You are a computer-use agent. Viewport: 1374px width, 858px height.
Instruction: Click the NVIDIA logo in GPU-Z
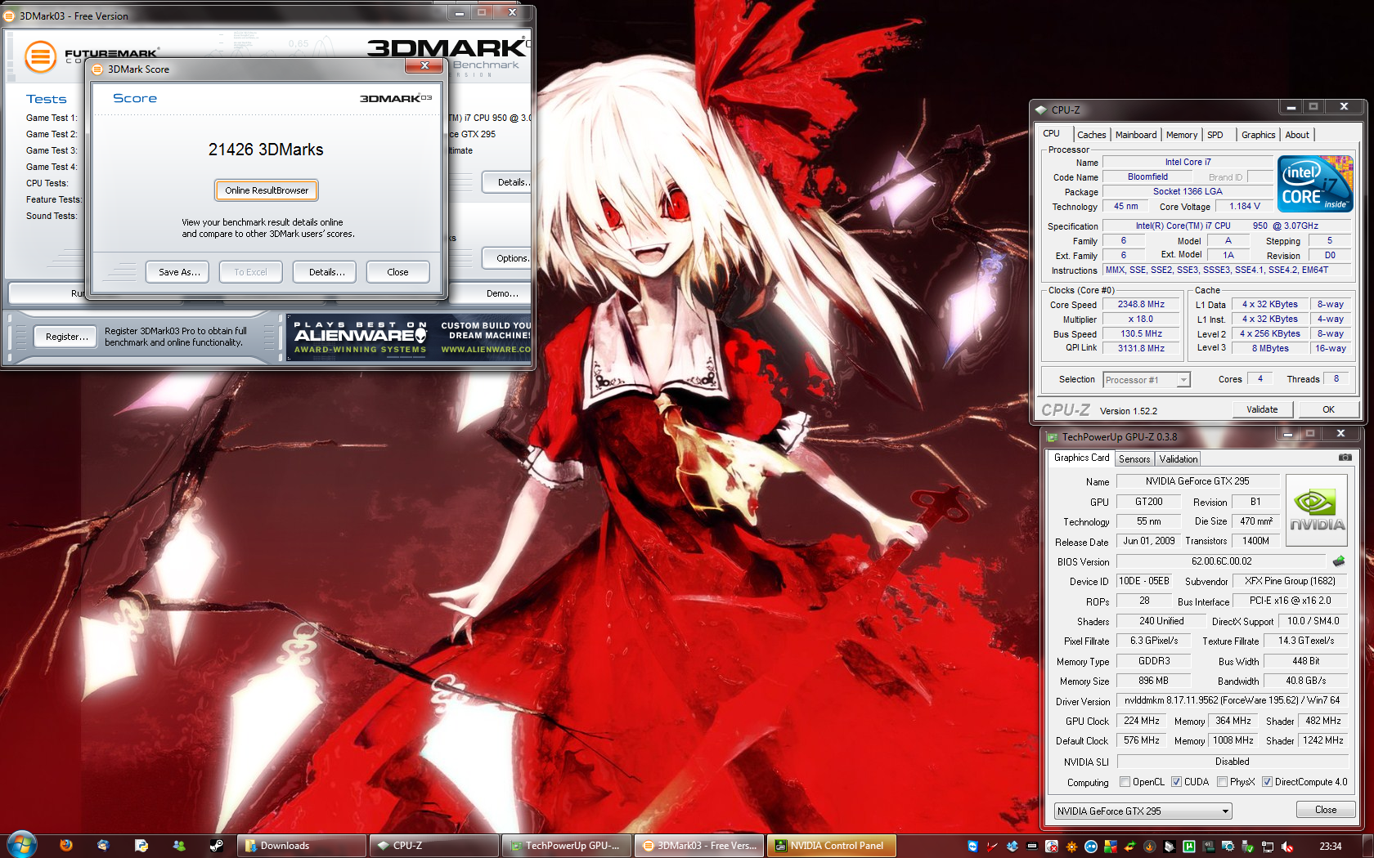1316,510
